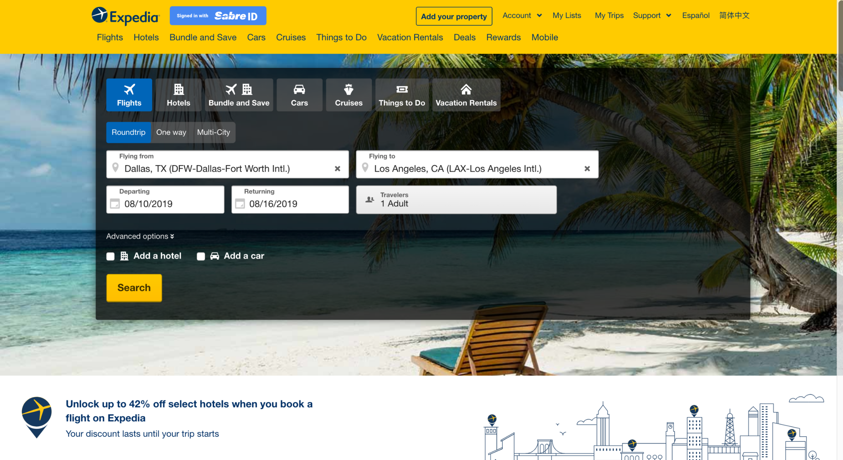
Task: Click the car icon beside Add a car
Action: [214, 256]
